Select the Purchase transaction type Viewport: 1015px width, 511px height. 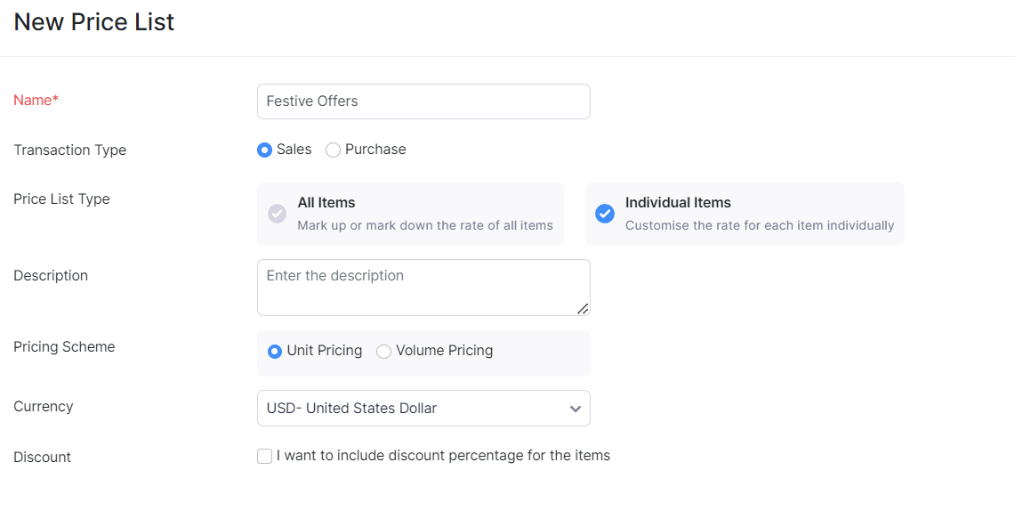pos(333,150)
